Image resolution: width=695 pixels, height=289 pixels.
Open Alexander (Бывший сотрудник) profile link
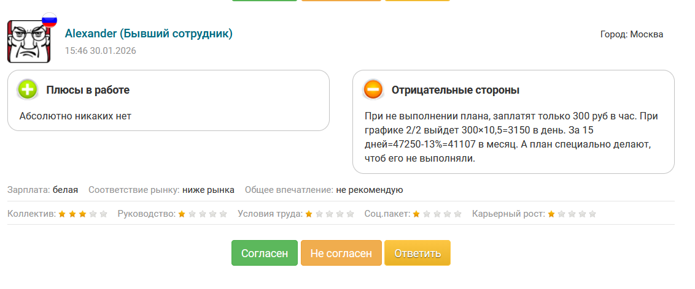pyautogui.click(x=149, y=34)
